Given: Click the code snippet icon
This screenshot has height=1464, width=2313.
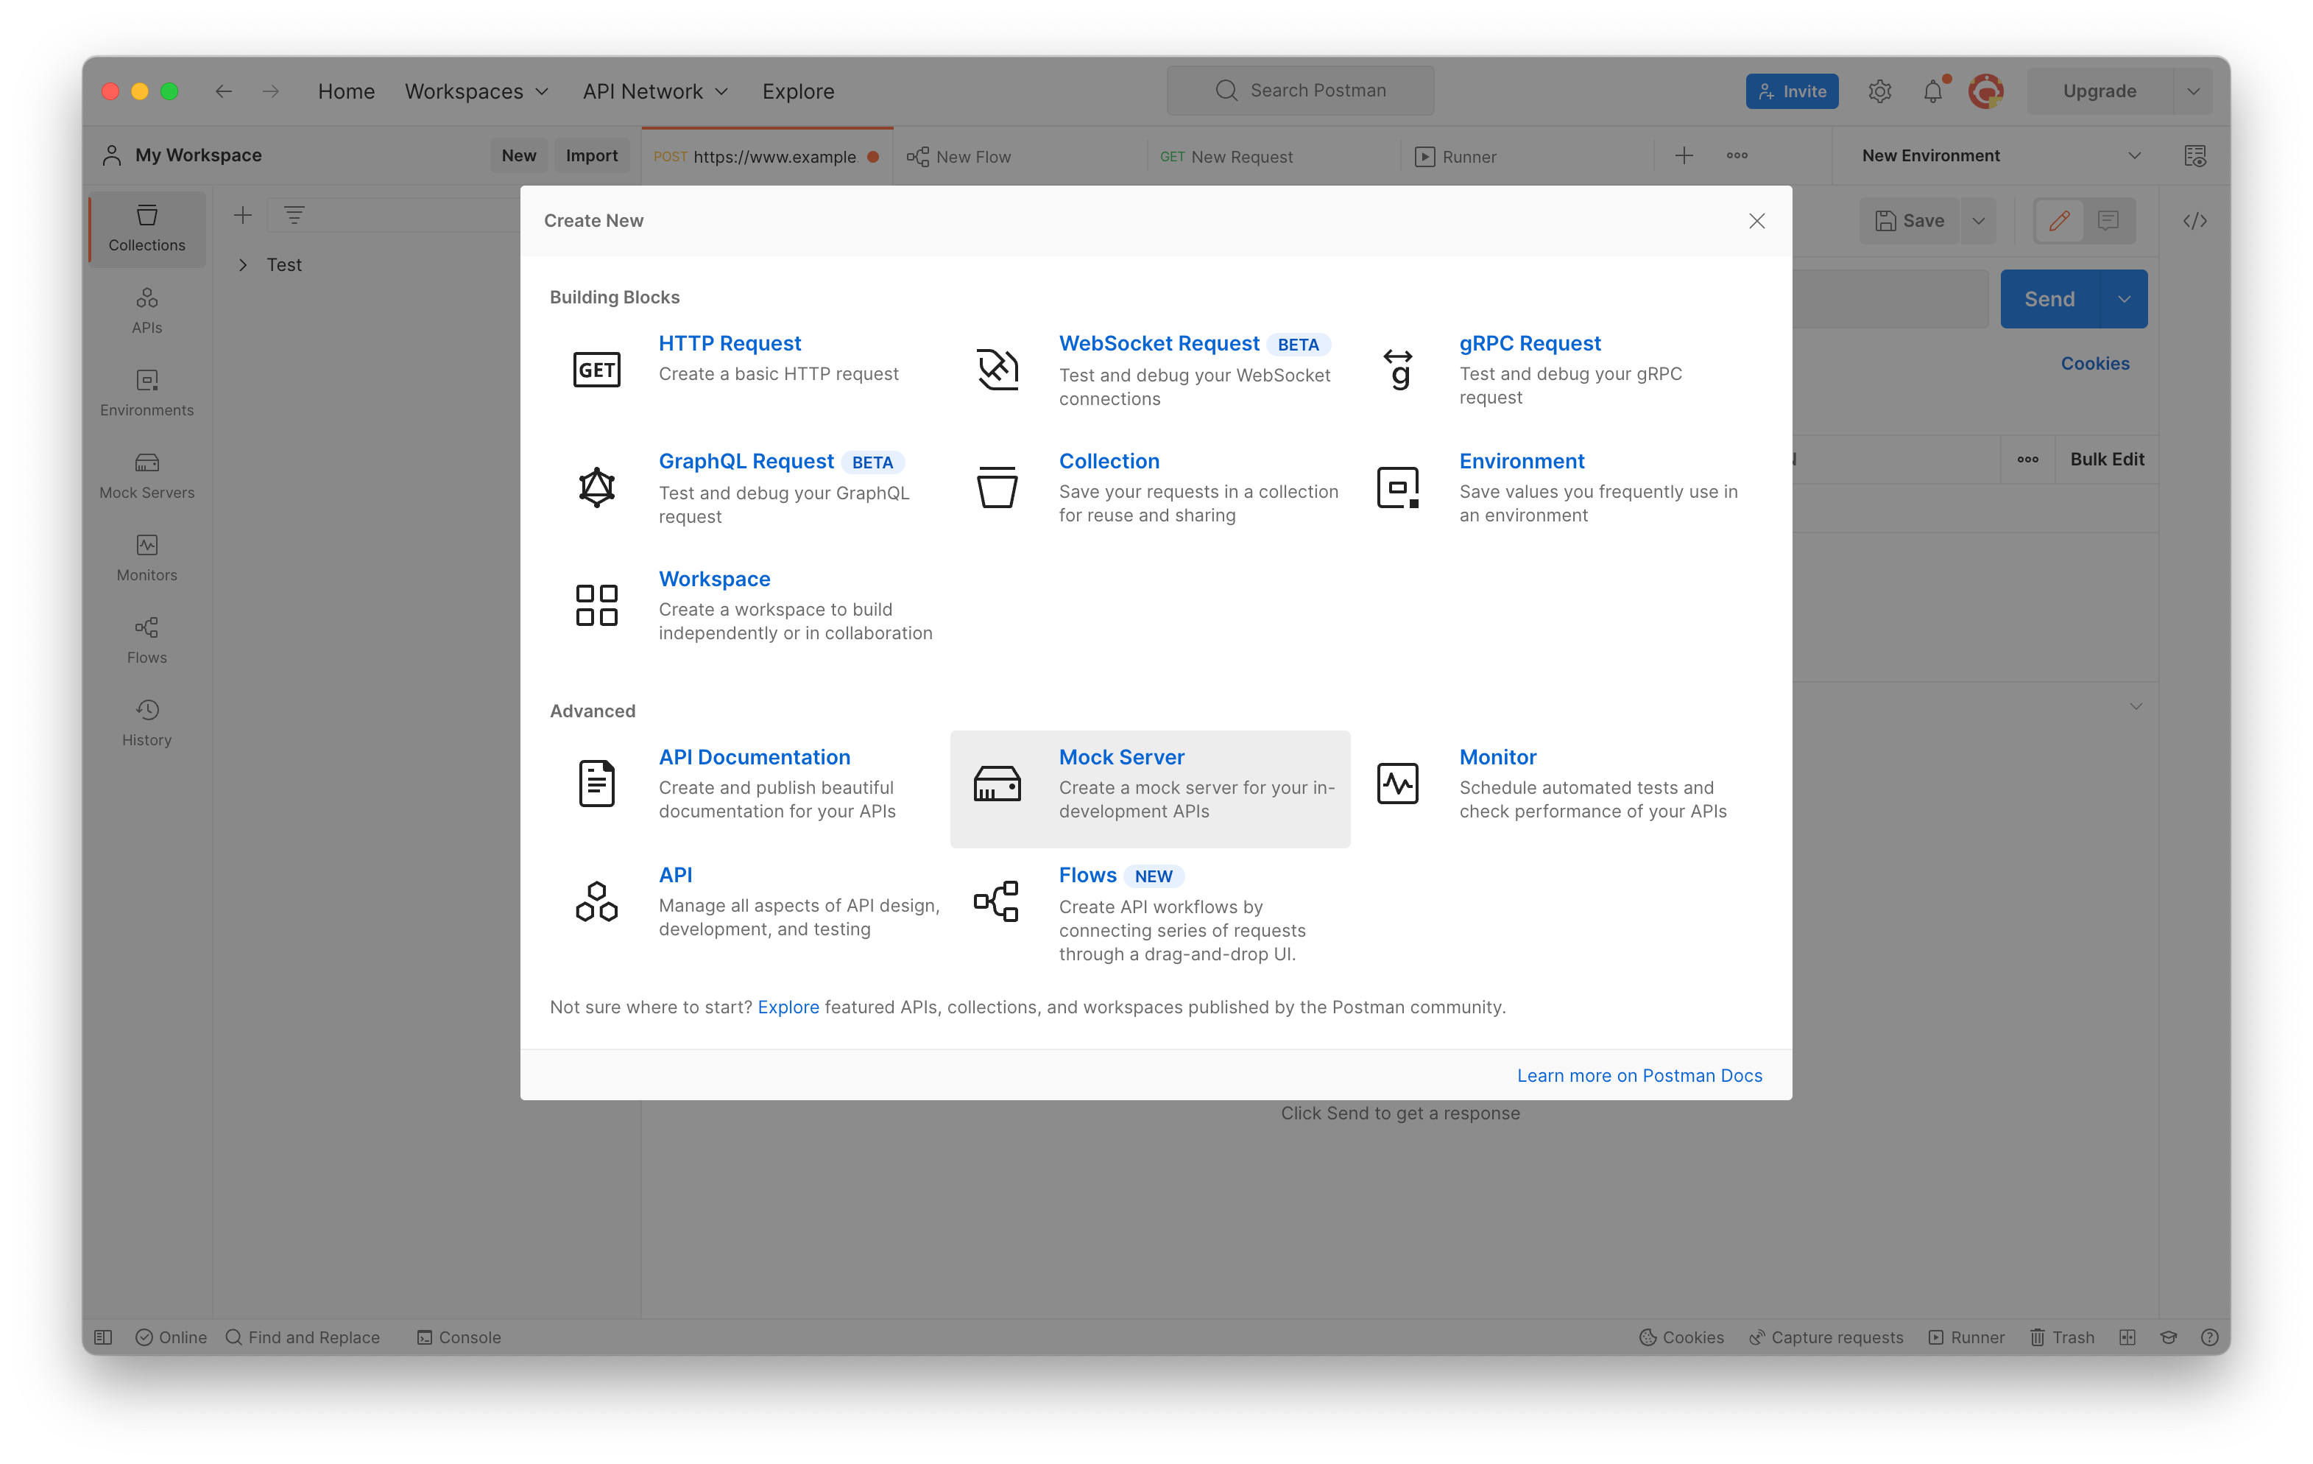Looking at the screenshot, I should pyautogui.click(x=2195, y=221).
